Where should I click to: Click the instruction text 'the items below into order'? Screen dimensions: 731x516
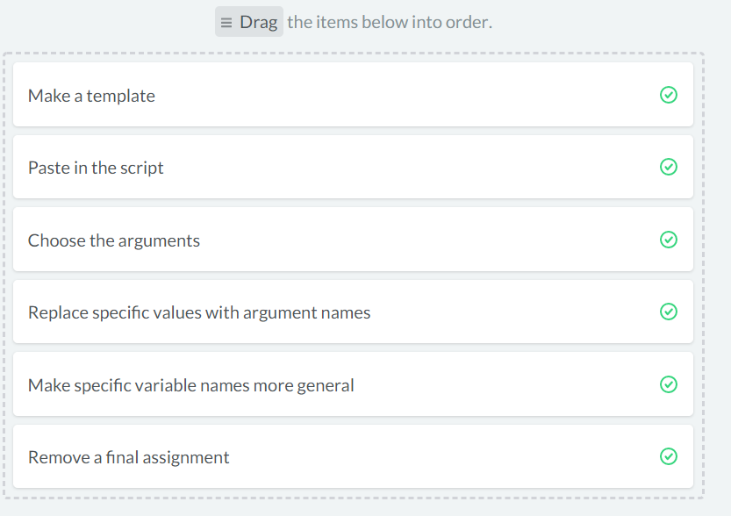click(x=390, y=22)
